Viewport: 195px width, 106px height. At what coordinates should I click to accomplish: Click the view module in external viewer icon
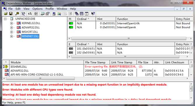(x=42, y=14)
